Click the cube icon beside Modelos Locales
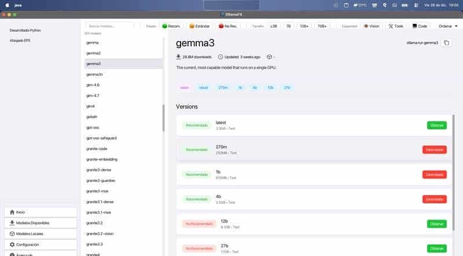463x256 pixels. (12, 233)
